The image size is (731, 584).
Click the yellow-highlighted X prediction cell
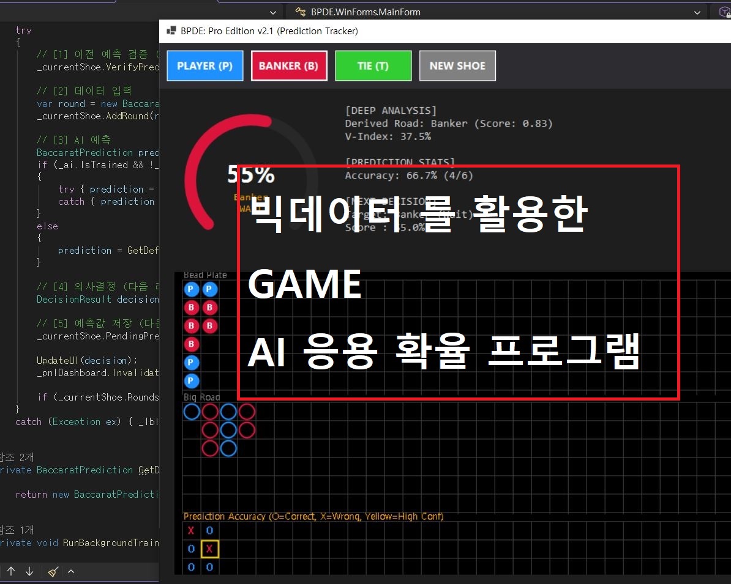[x=209, y=549]
